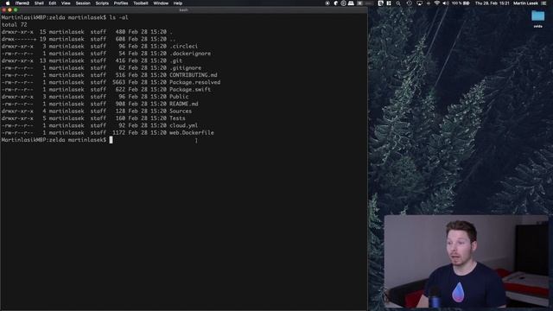Click the .git directory name
The image size is (553, 311).
(x=175, y=60)
